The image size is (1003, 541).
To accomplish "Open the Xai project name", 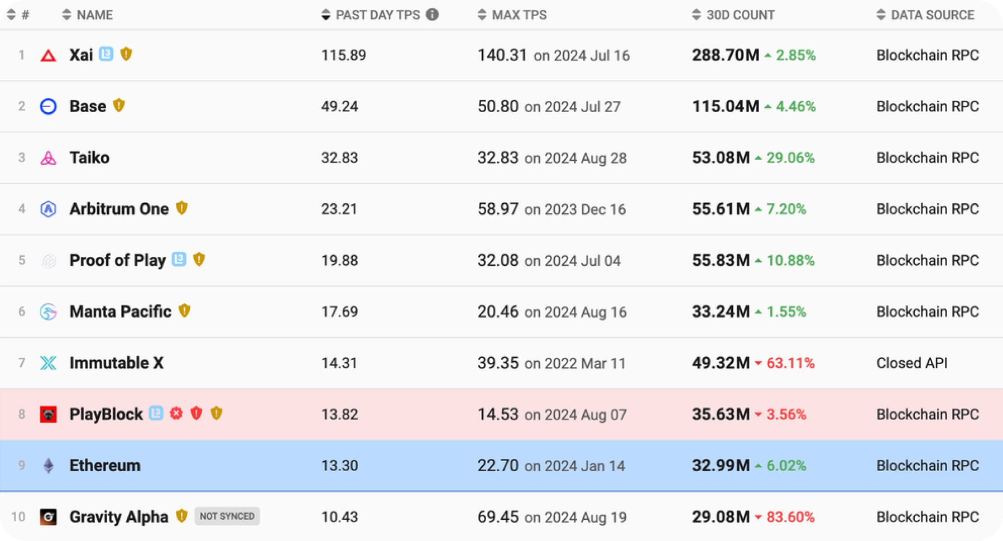I will [x=81, y=55].
